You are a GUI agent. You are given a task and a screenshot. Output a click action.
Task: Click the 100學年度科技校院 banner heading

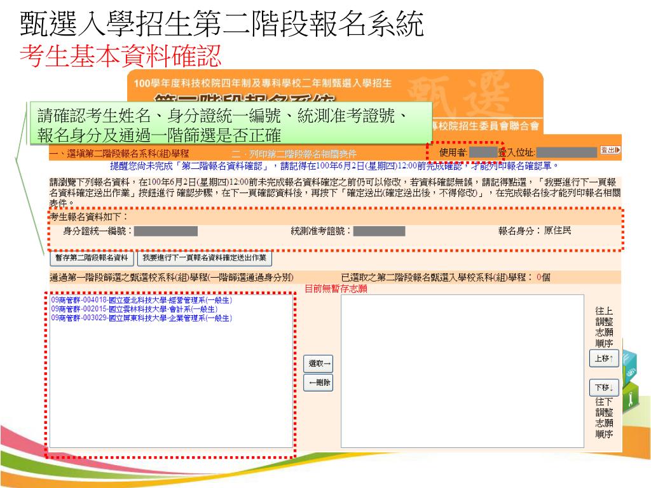point(263,83)
